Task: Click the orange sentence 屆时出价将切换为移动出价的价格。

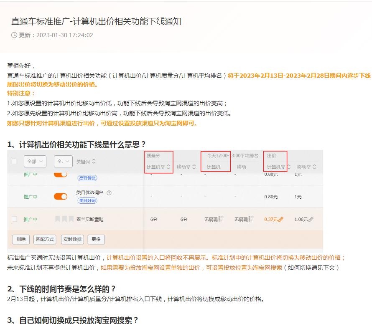Action: point(52,84)
